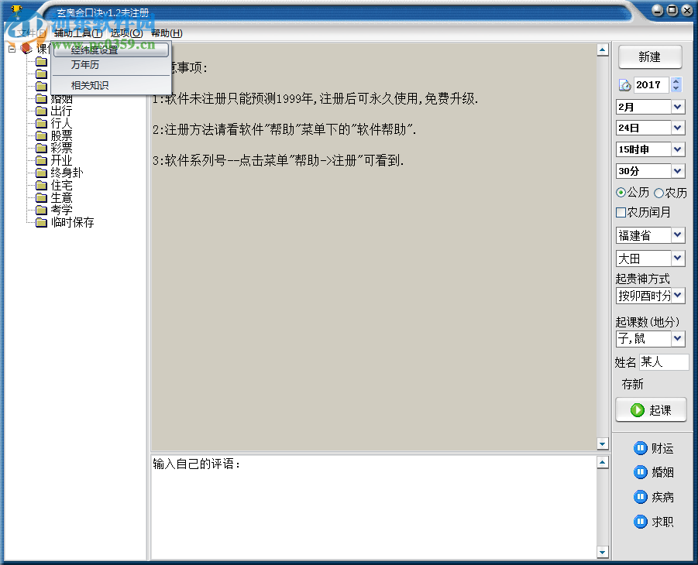
Task: Click the 求职 job-seeking analysis icon
Action: (x=641, y=522)
